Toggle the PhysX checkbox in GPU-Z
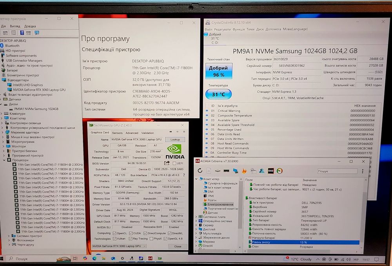The width and height of the screenshot is (392, 266). 151,239
